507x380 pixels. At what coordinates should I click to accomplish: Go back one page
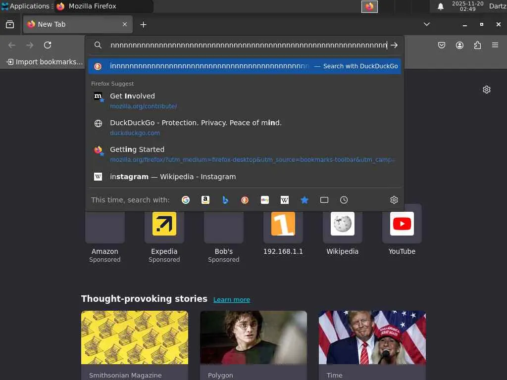12,45
